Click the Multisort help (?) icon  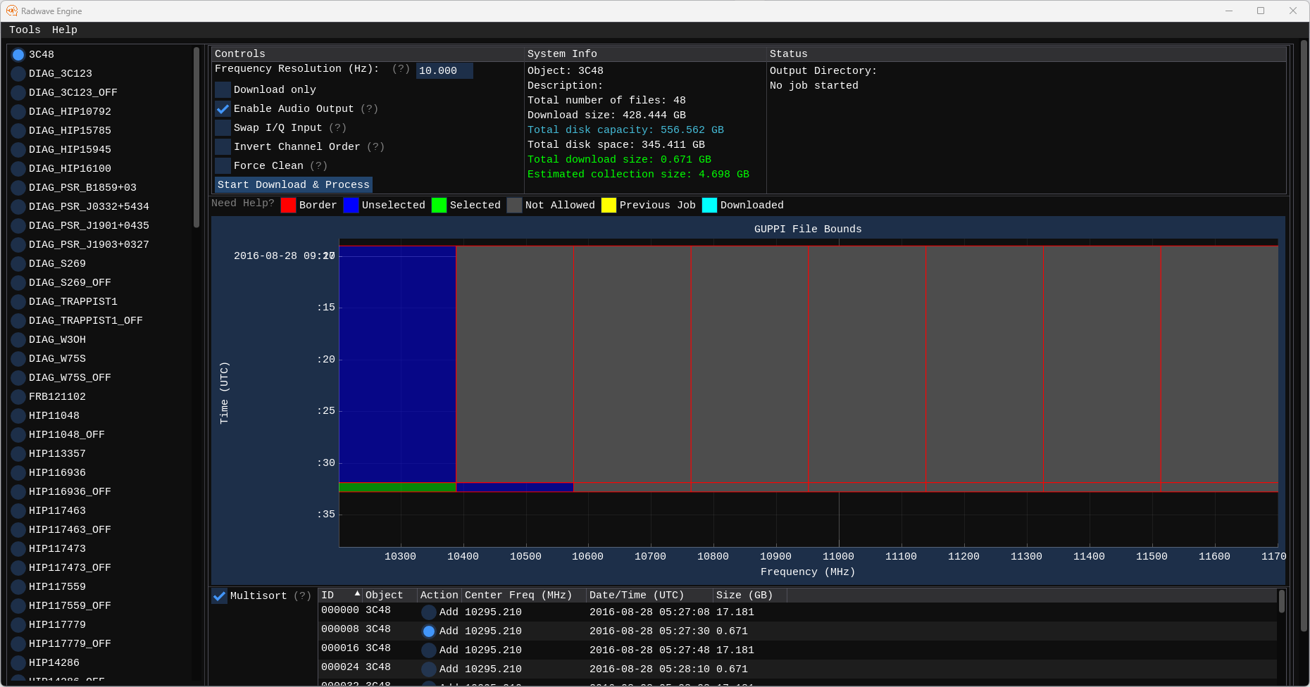pos(302,595)
